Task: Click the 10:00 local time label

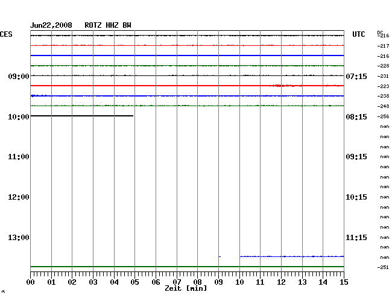Action: tap(19, 117)
